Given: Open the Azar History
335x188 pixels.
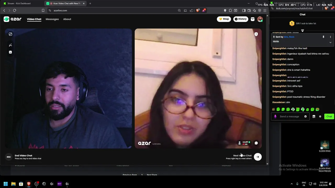Looking at the screenshot, I should click(x=241, y=19).
